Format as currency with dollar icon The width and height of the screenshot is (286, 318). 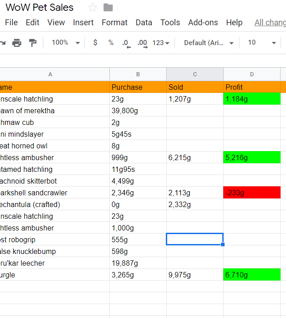click(x=95, y=42)
